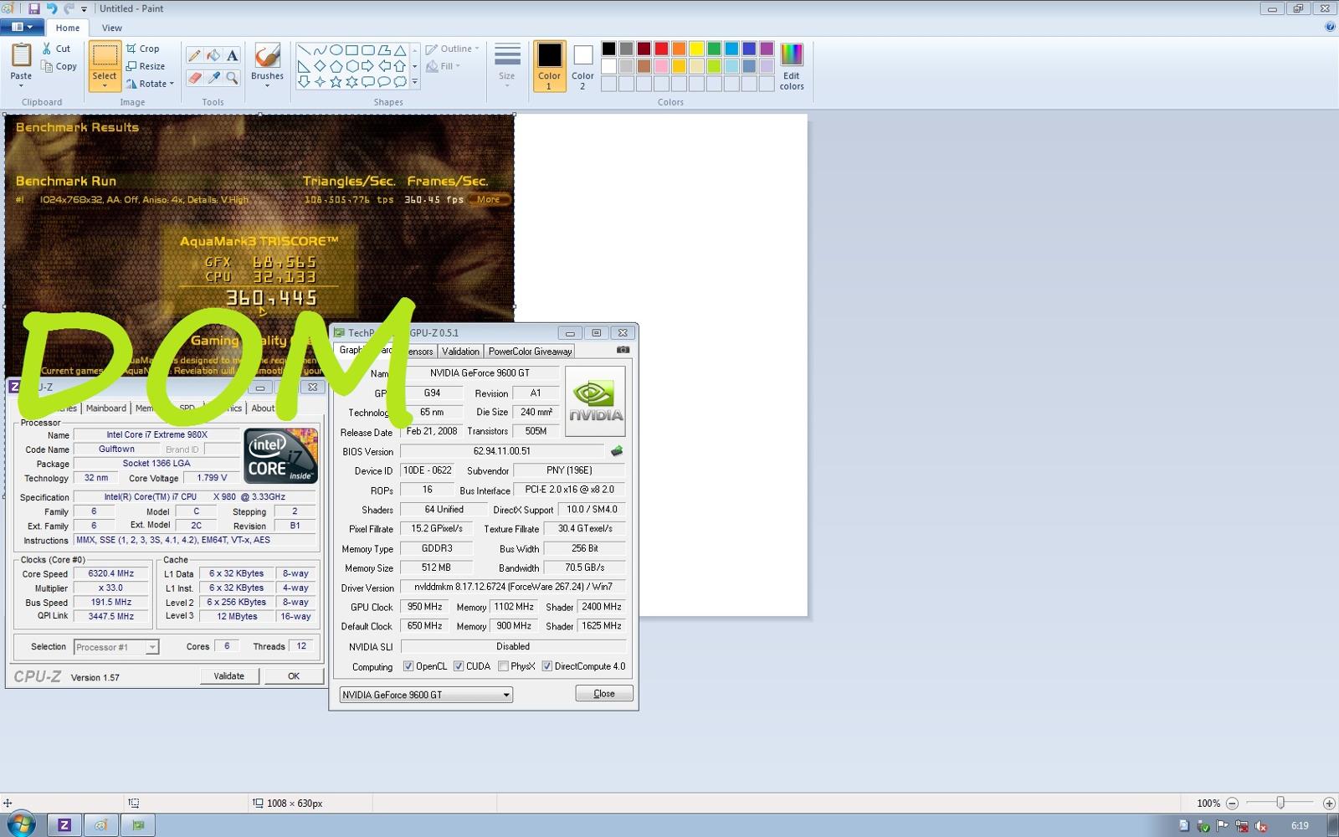Pick the red color swatch
Image resolution: width=1339 pixels, height=837 pixels.
(x=661, y=49)
